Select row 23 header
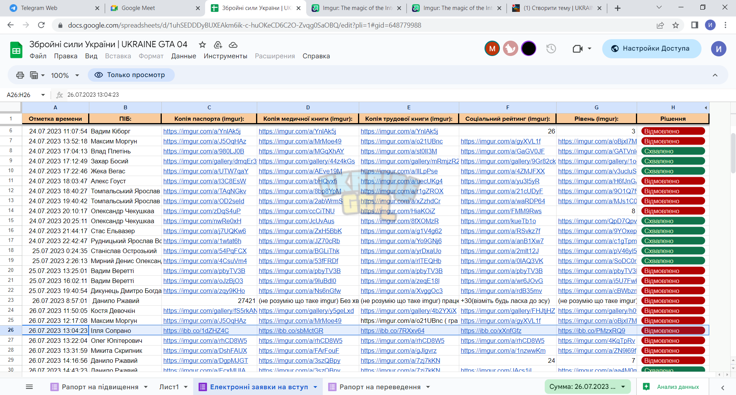This screenshot has height=395, width=736. 11,300
